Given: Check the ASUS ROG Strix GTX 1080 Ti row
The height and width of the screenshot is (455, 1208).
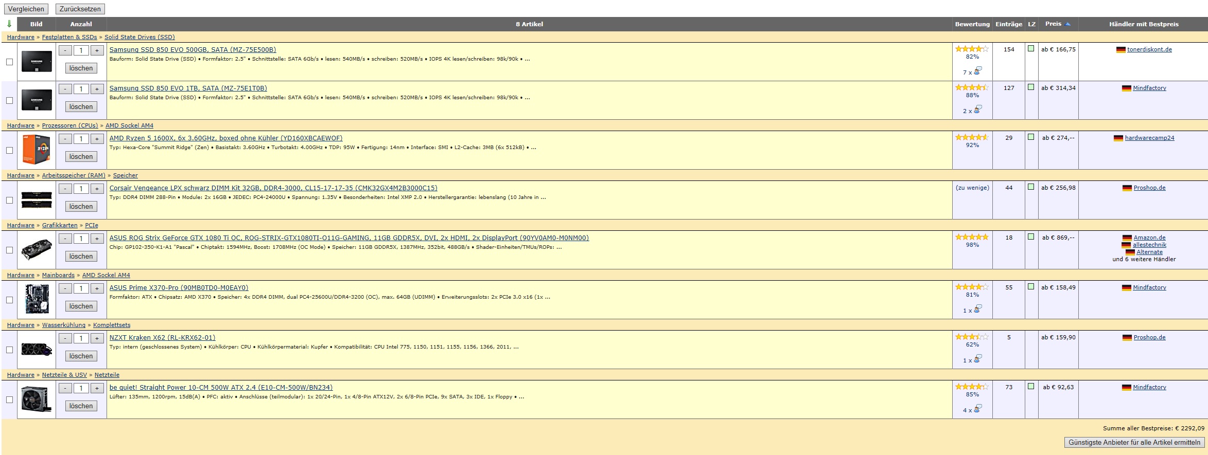Looking at the screenshot, I should click(x=9, y=250).
